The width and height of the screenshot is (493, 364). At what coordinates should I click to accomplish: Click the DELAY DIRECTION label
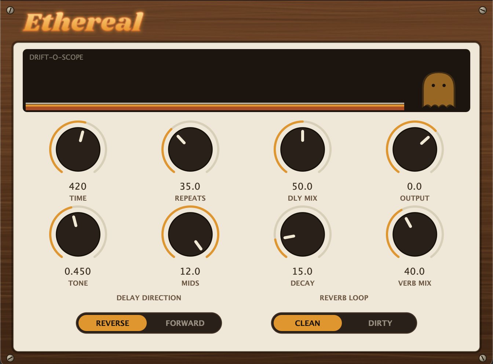(x=149, y=298)
